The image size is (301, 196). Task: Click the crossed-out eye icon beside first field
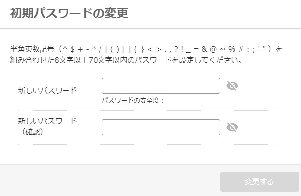[x=232, y=86]
